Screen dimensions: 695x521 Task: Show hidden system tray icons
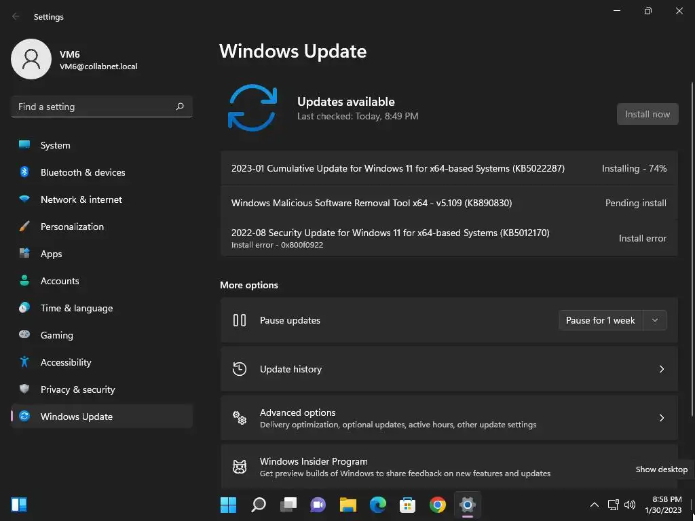click(595, 505)
